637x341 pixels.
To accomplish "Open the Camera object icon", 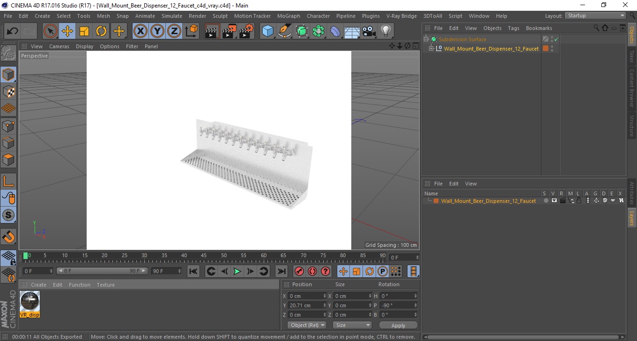I will (x=369, y=31).
